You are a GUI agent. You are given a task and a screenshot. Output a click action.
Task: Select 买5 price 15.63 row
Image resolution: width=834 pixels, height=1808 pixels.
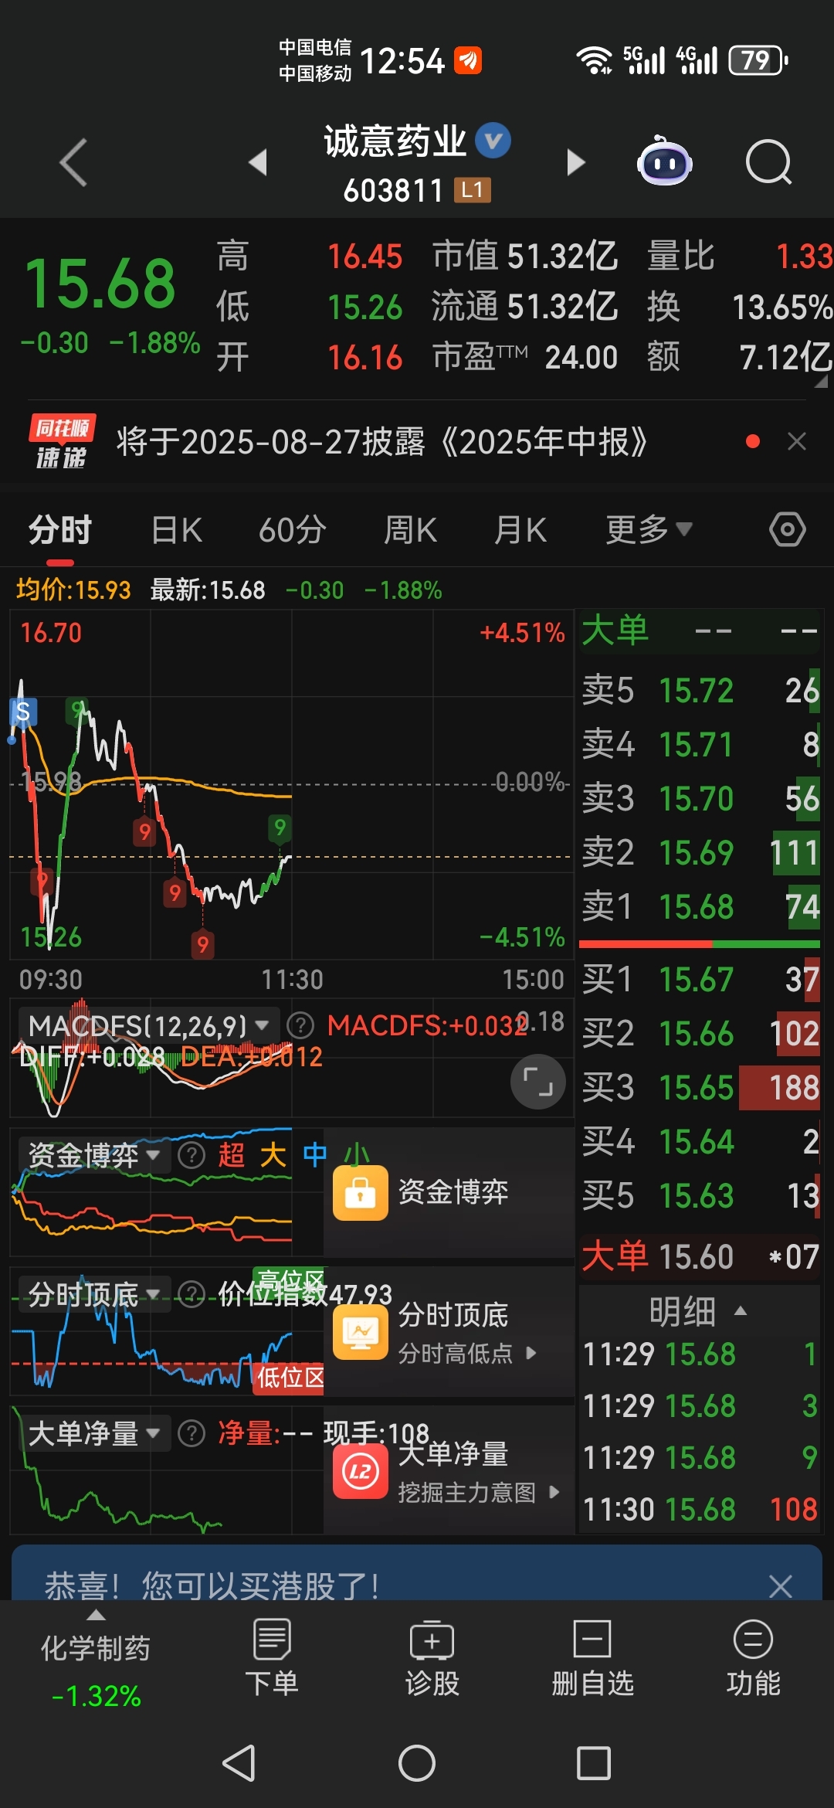(700, 1195)
